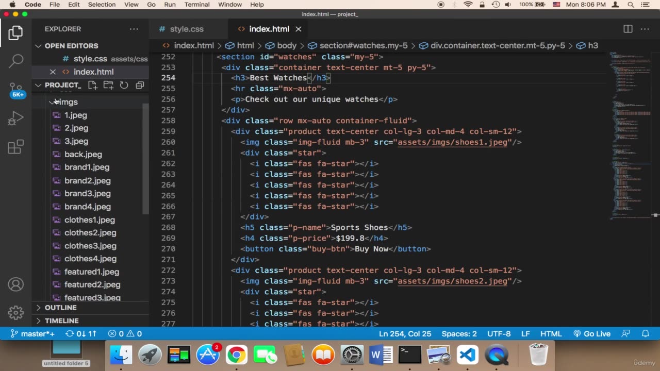Open Explorer more actions ellipsis
This screenshot has height=371, width=660.
point(134,29)
